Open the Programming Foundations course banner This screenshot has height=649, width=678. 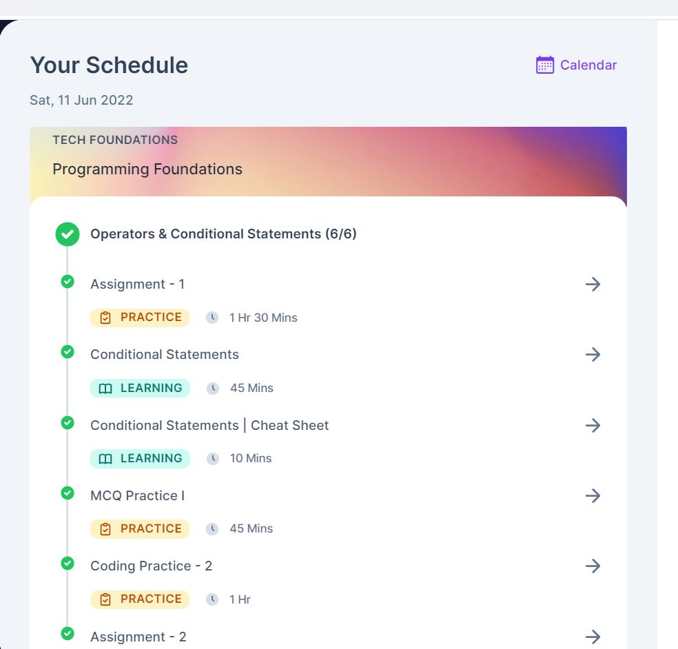pyautogui.click(x=328, y=162)
